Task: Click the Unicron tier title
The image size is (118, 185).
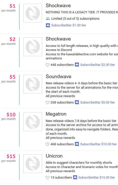Action: (54, 156)
